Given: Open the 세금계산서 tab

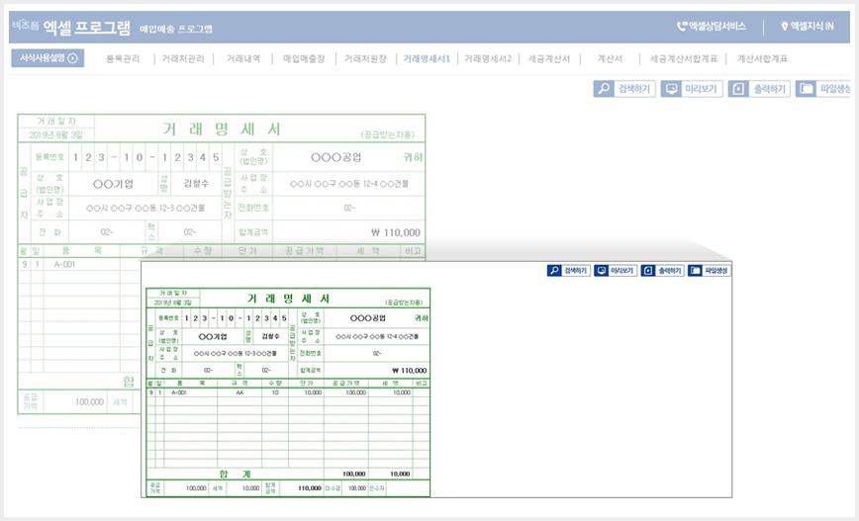Looking at the screenshot, I should (x=549, y=58).
